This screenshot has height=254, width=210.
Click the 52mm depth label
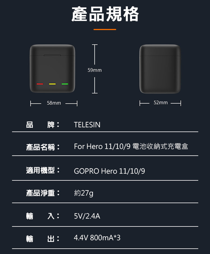pyautogui.click(x=161, y=103)
